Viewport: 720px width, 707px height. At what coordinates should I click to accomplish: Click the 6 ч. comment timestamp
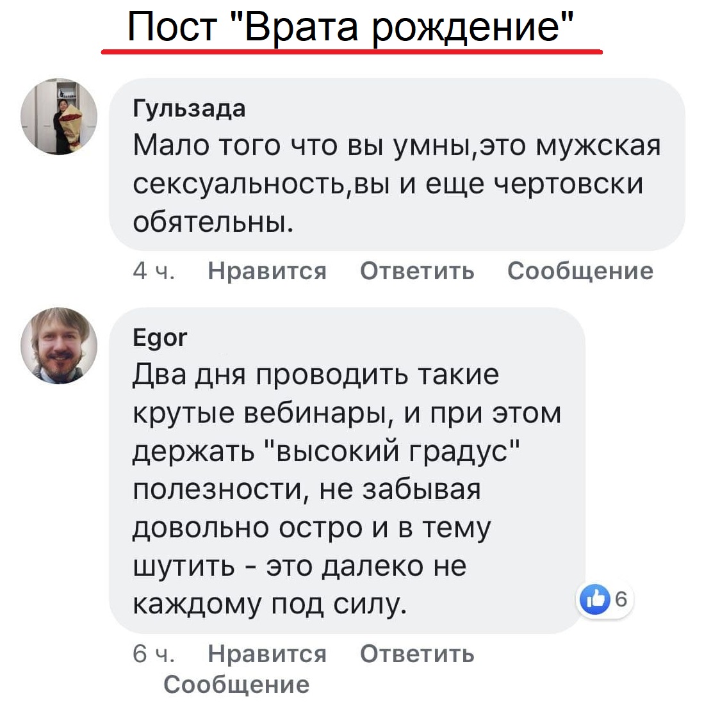tap(153, 654)
